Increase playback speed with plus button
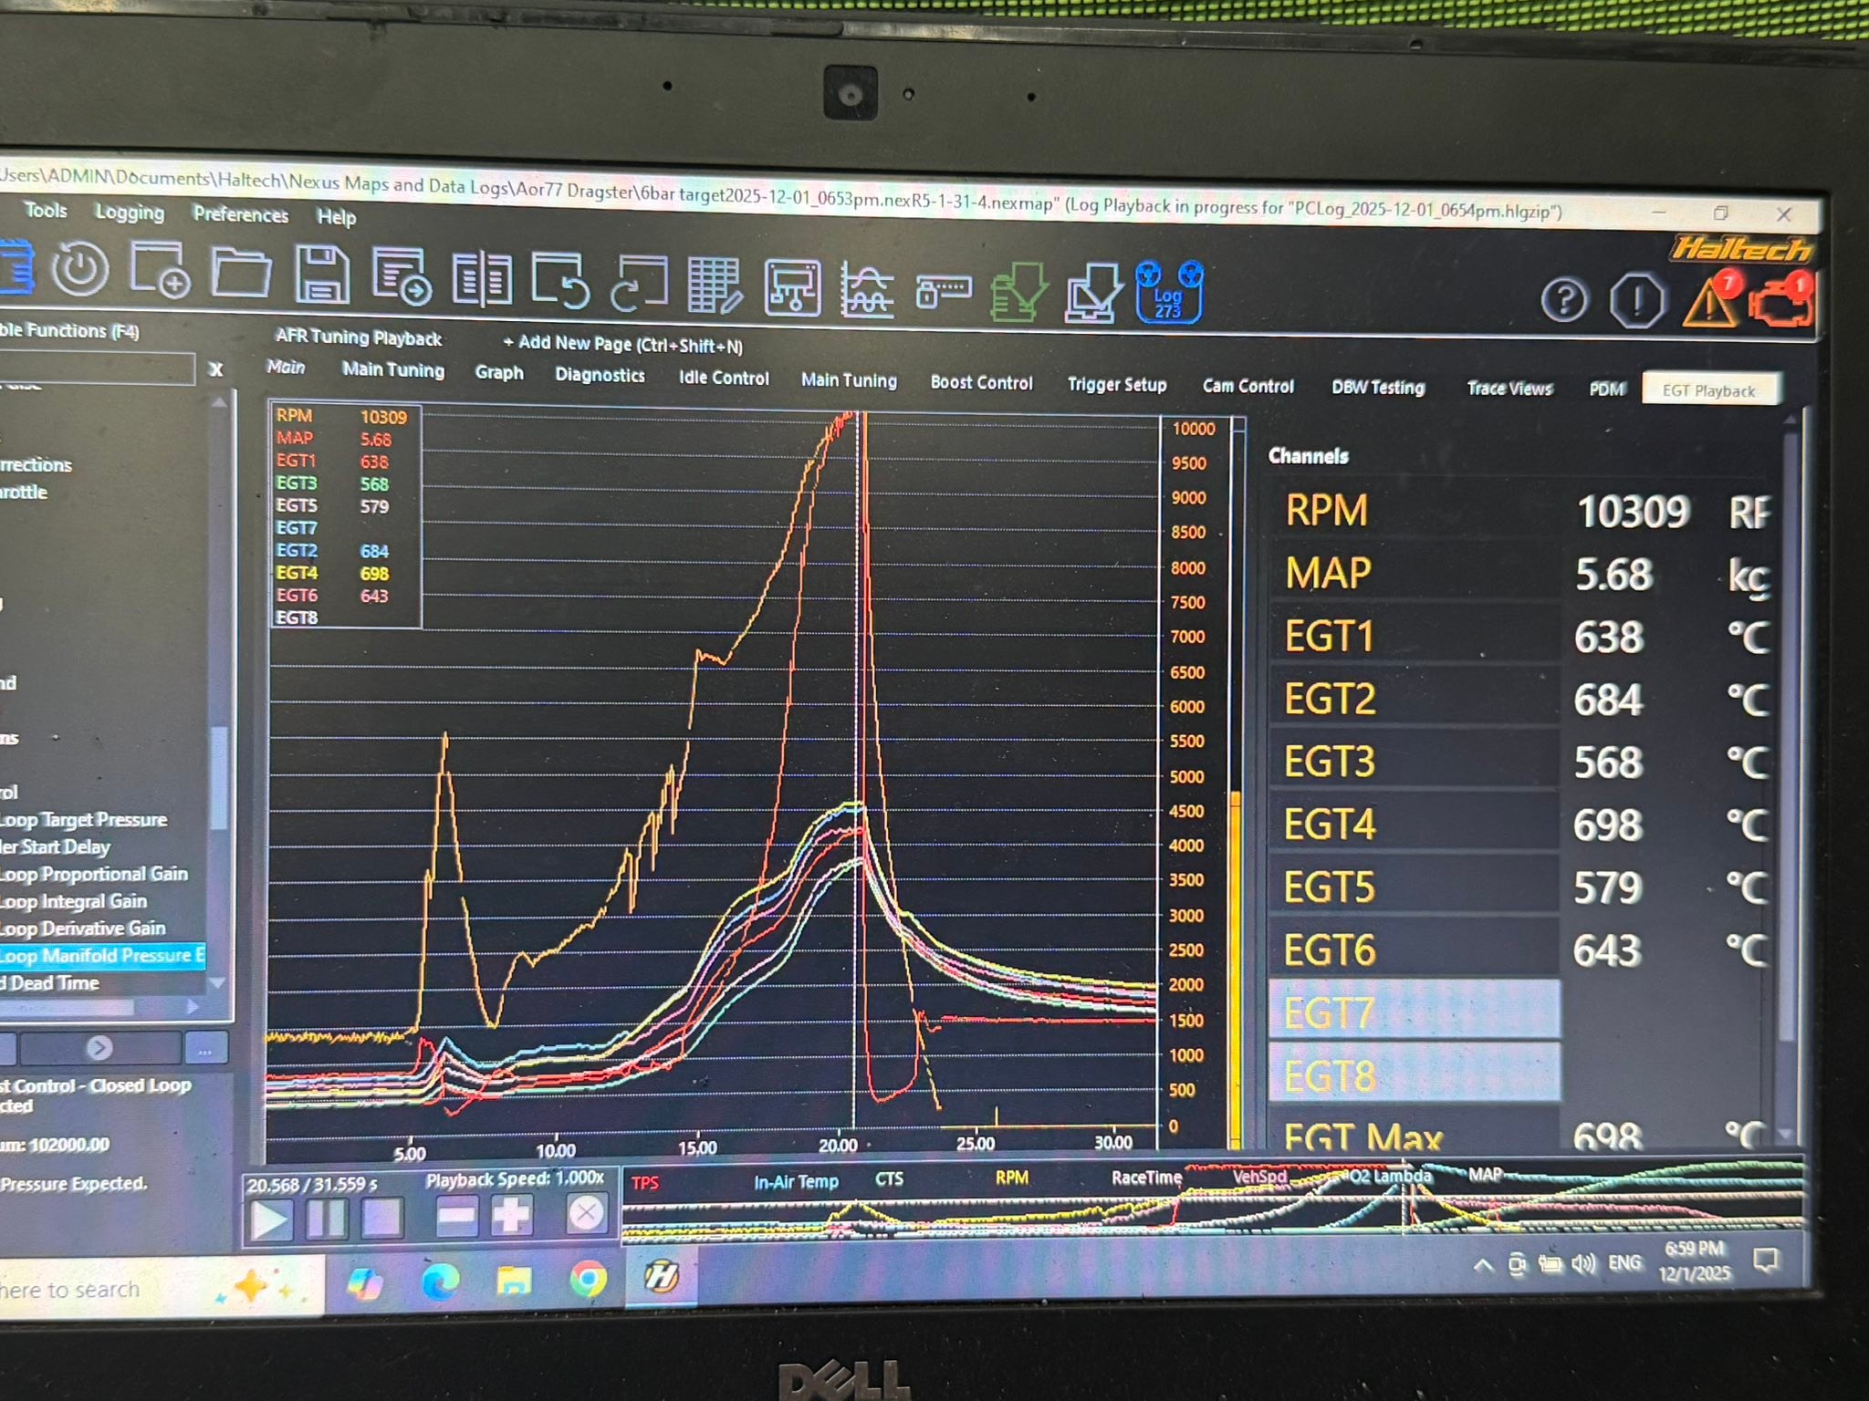The width and height of the screenshot is (1869, 1401). coord(512,1215)
